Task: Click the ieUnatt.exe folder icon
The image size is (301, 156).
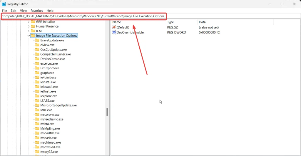Action: tap(37, 91)
